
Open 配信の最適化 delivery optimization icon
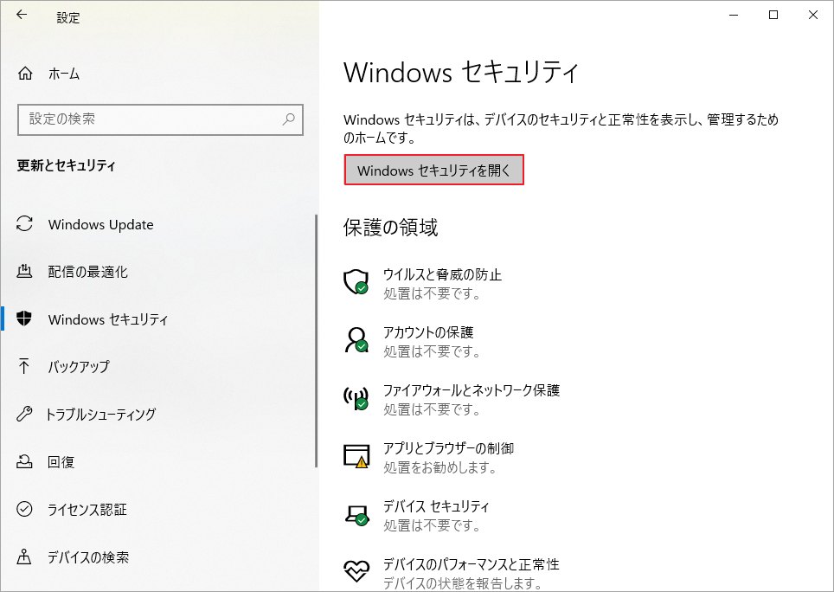(26, 272)
